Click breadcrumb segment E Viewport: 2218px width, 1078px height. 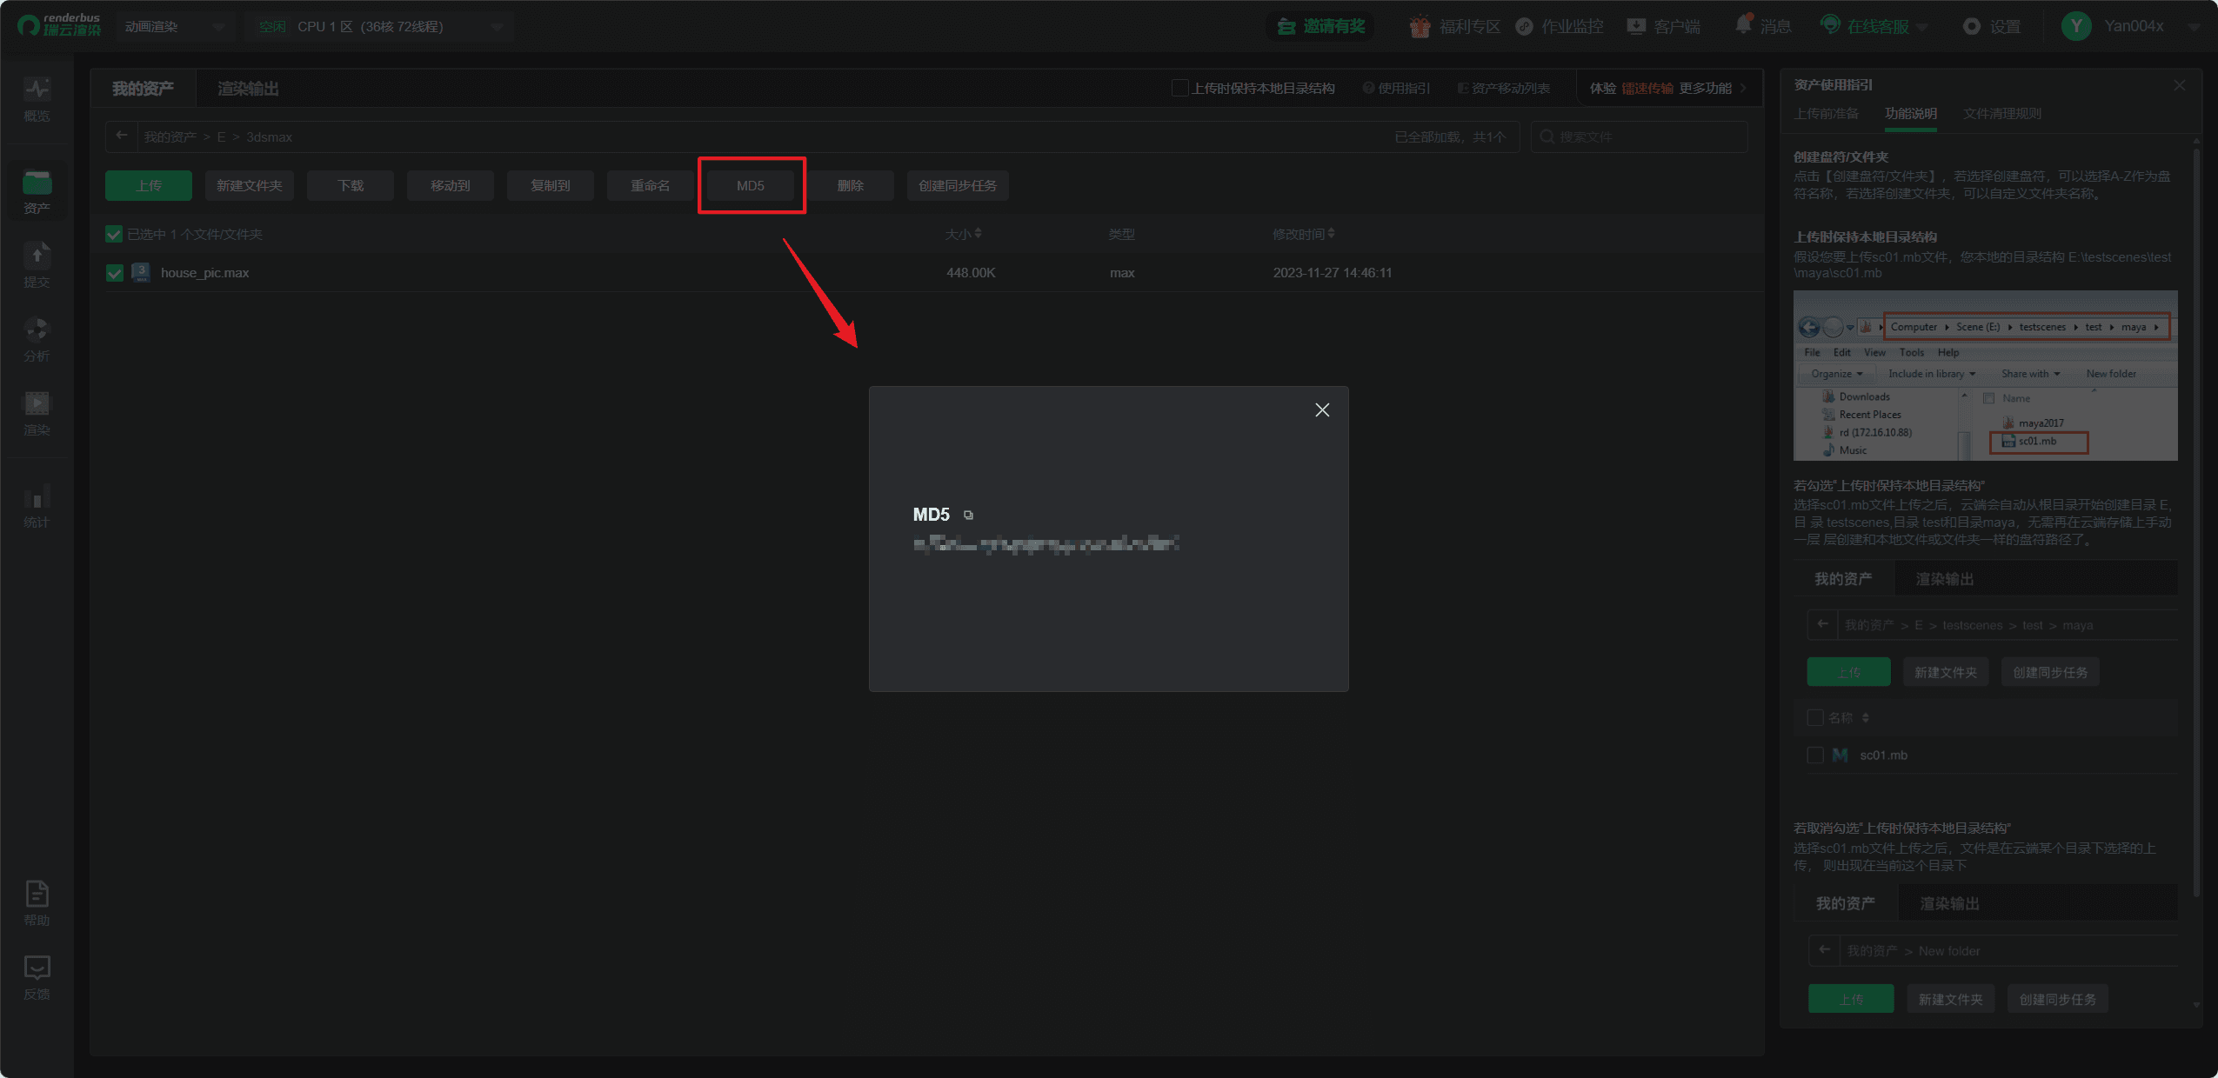coord(221,136)
